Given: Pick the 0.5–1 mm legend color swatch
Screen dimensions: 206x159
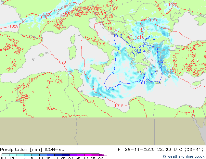Looking at the screenshot, I should point(13,155).
